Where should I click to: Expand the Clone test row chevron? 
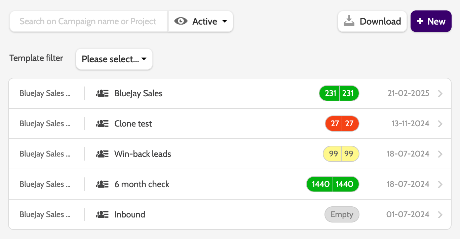tap(440, 124)
